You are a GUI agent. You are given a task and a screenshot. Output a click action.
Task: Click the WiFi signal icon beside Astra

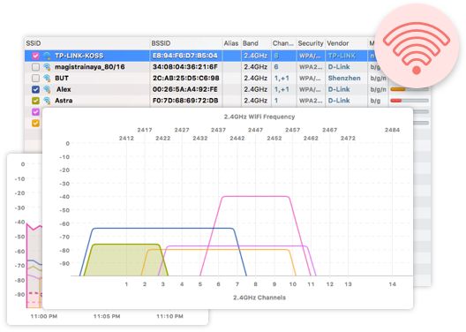click(x=47, y=101)
